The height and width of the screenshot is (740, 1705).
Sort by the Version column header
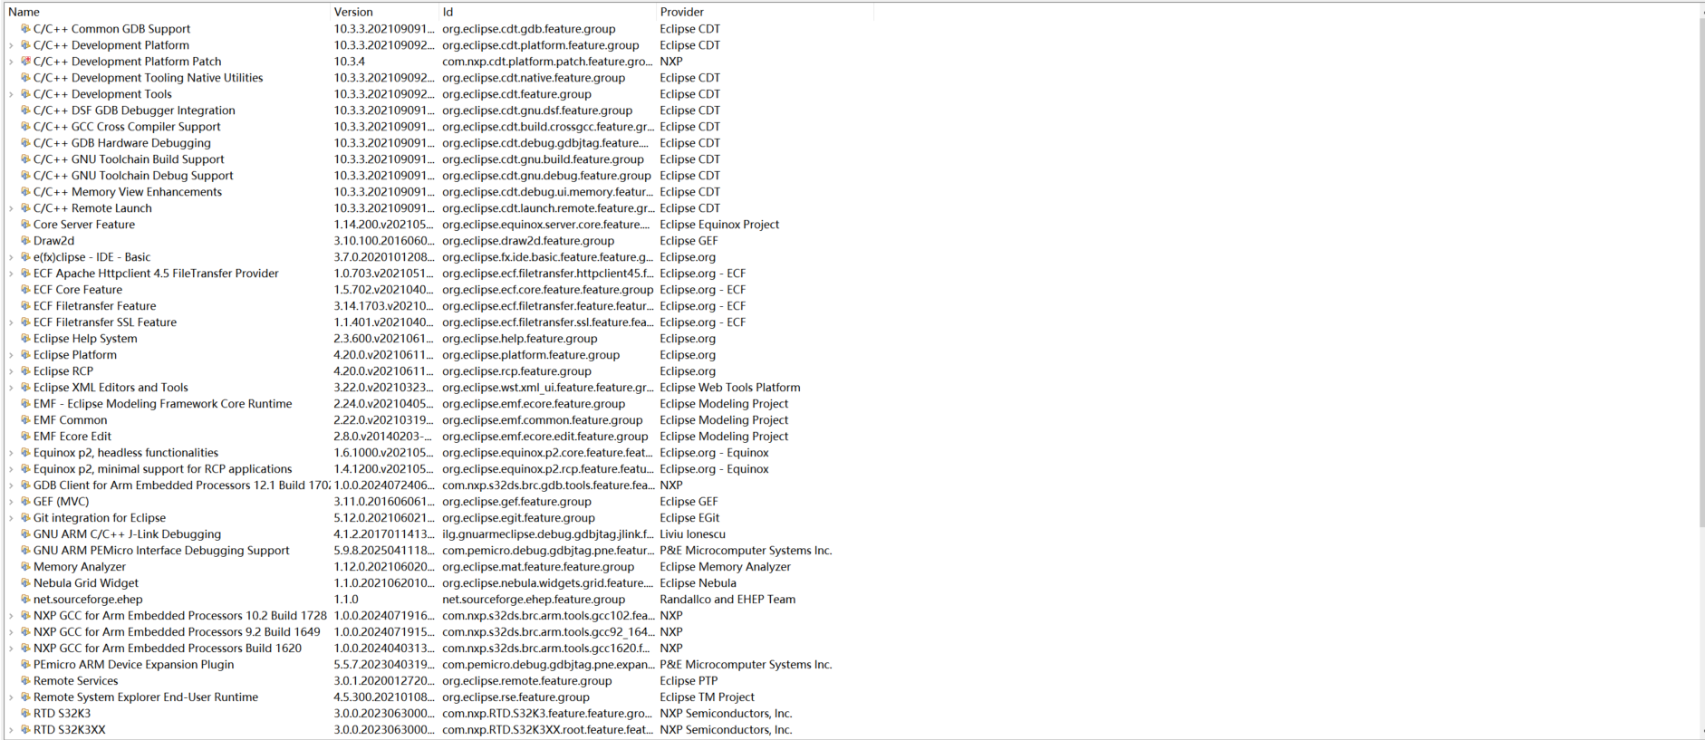click(384, 12)
